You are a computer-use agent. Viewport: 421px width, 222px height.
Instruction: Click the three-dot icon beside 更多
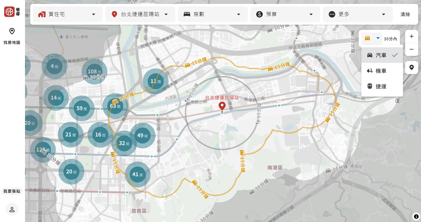(332, 14)
